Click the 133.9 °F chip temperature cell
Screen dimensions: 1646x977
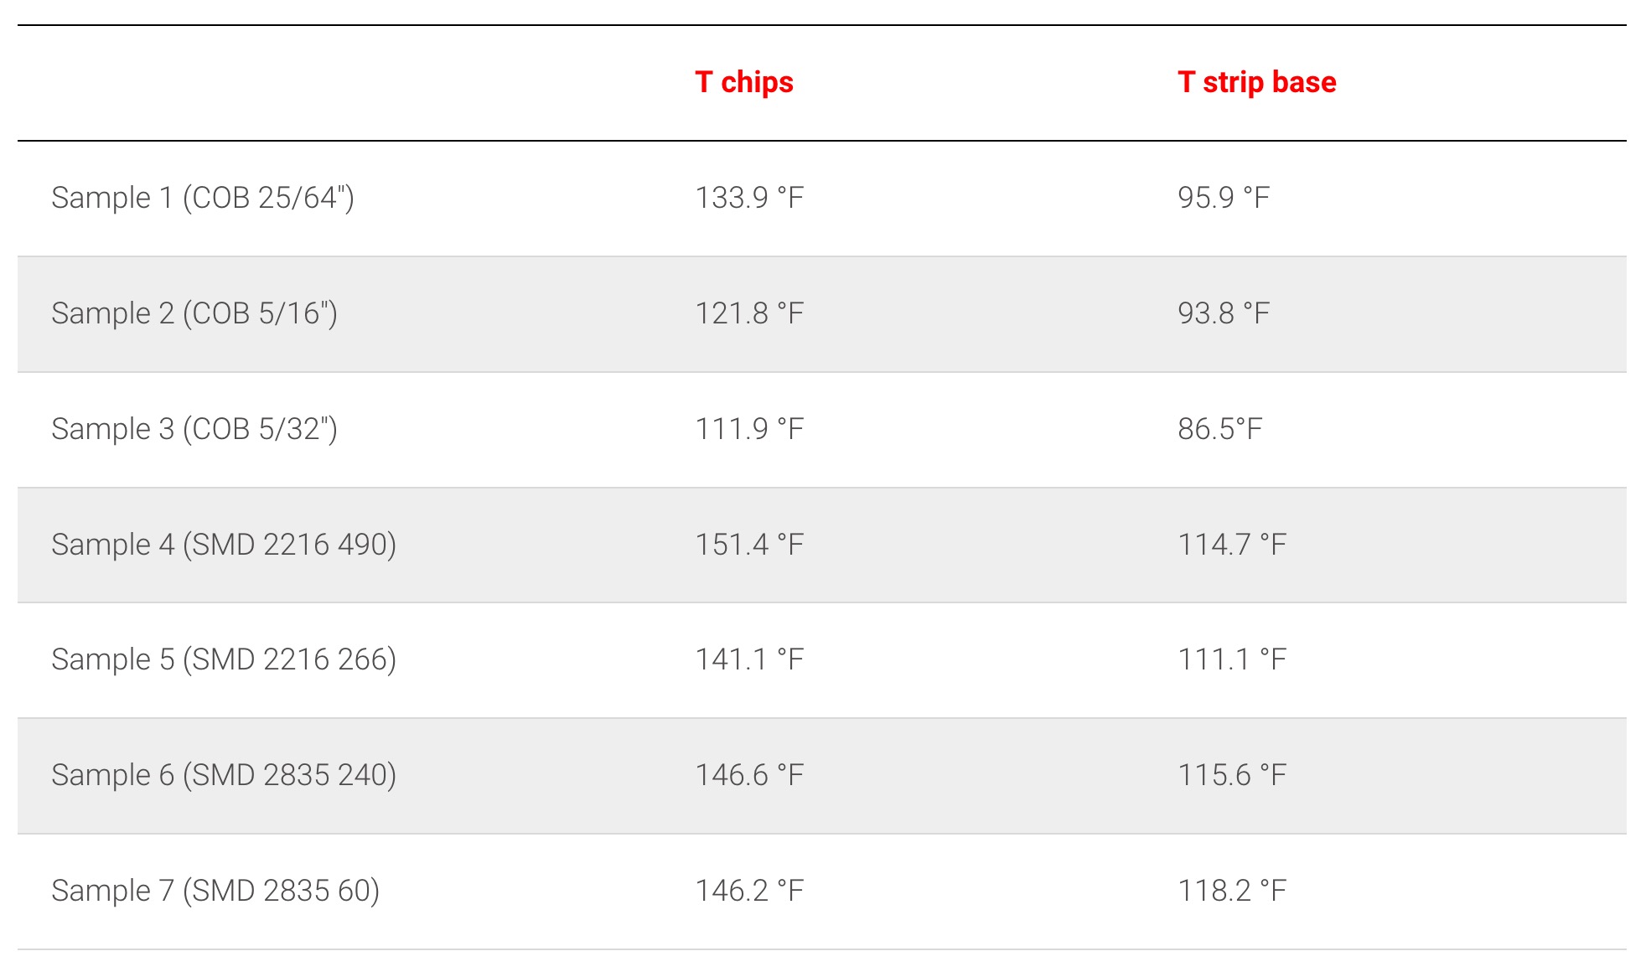(749, 198)
